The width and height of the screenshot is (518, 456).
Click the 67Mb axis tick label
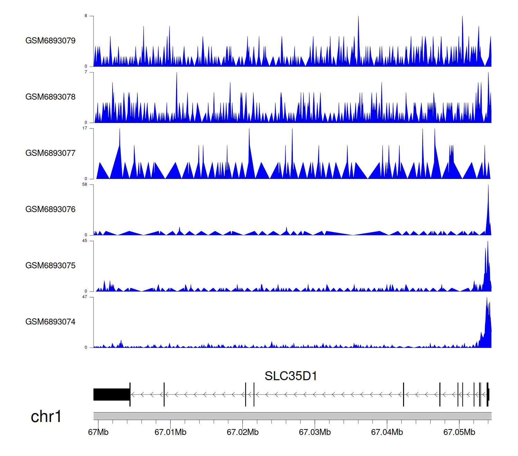(x=98, y=432)
